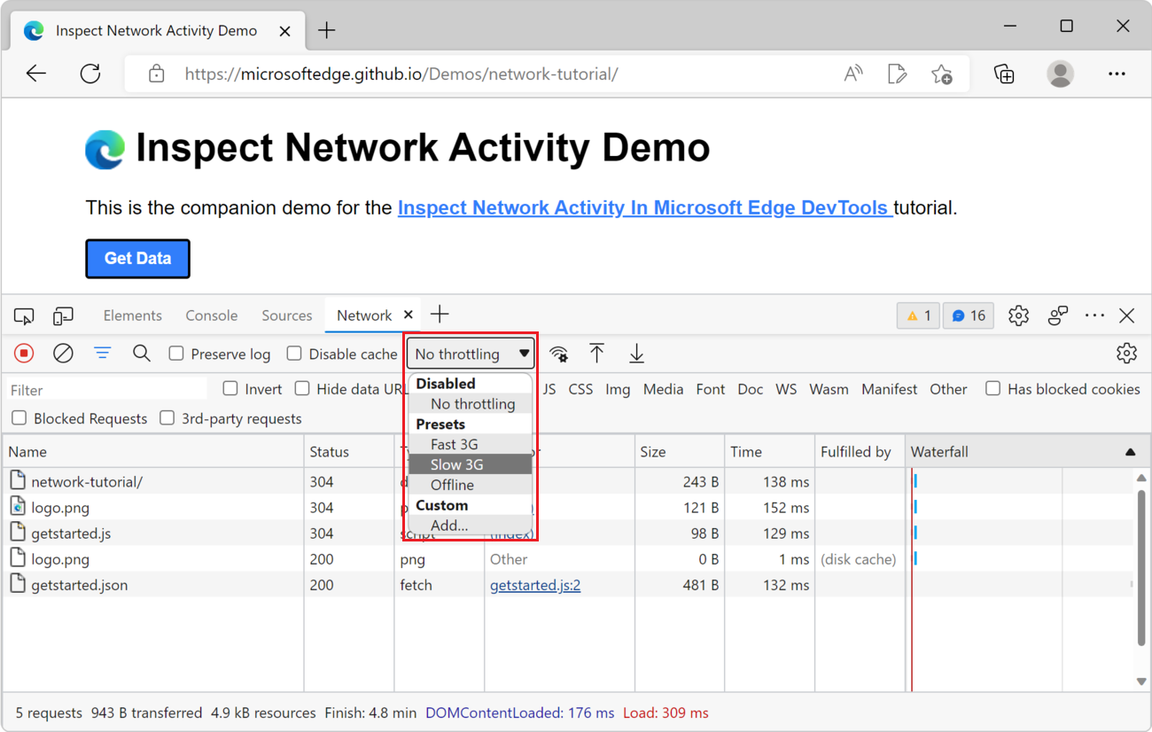Screen dimensions: 1152x732
Task: Click the requests table vertical scrollbar
Action: pyautogui.click(x=1141, y=567)
